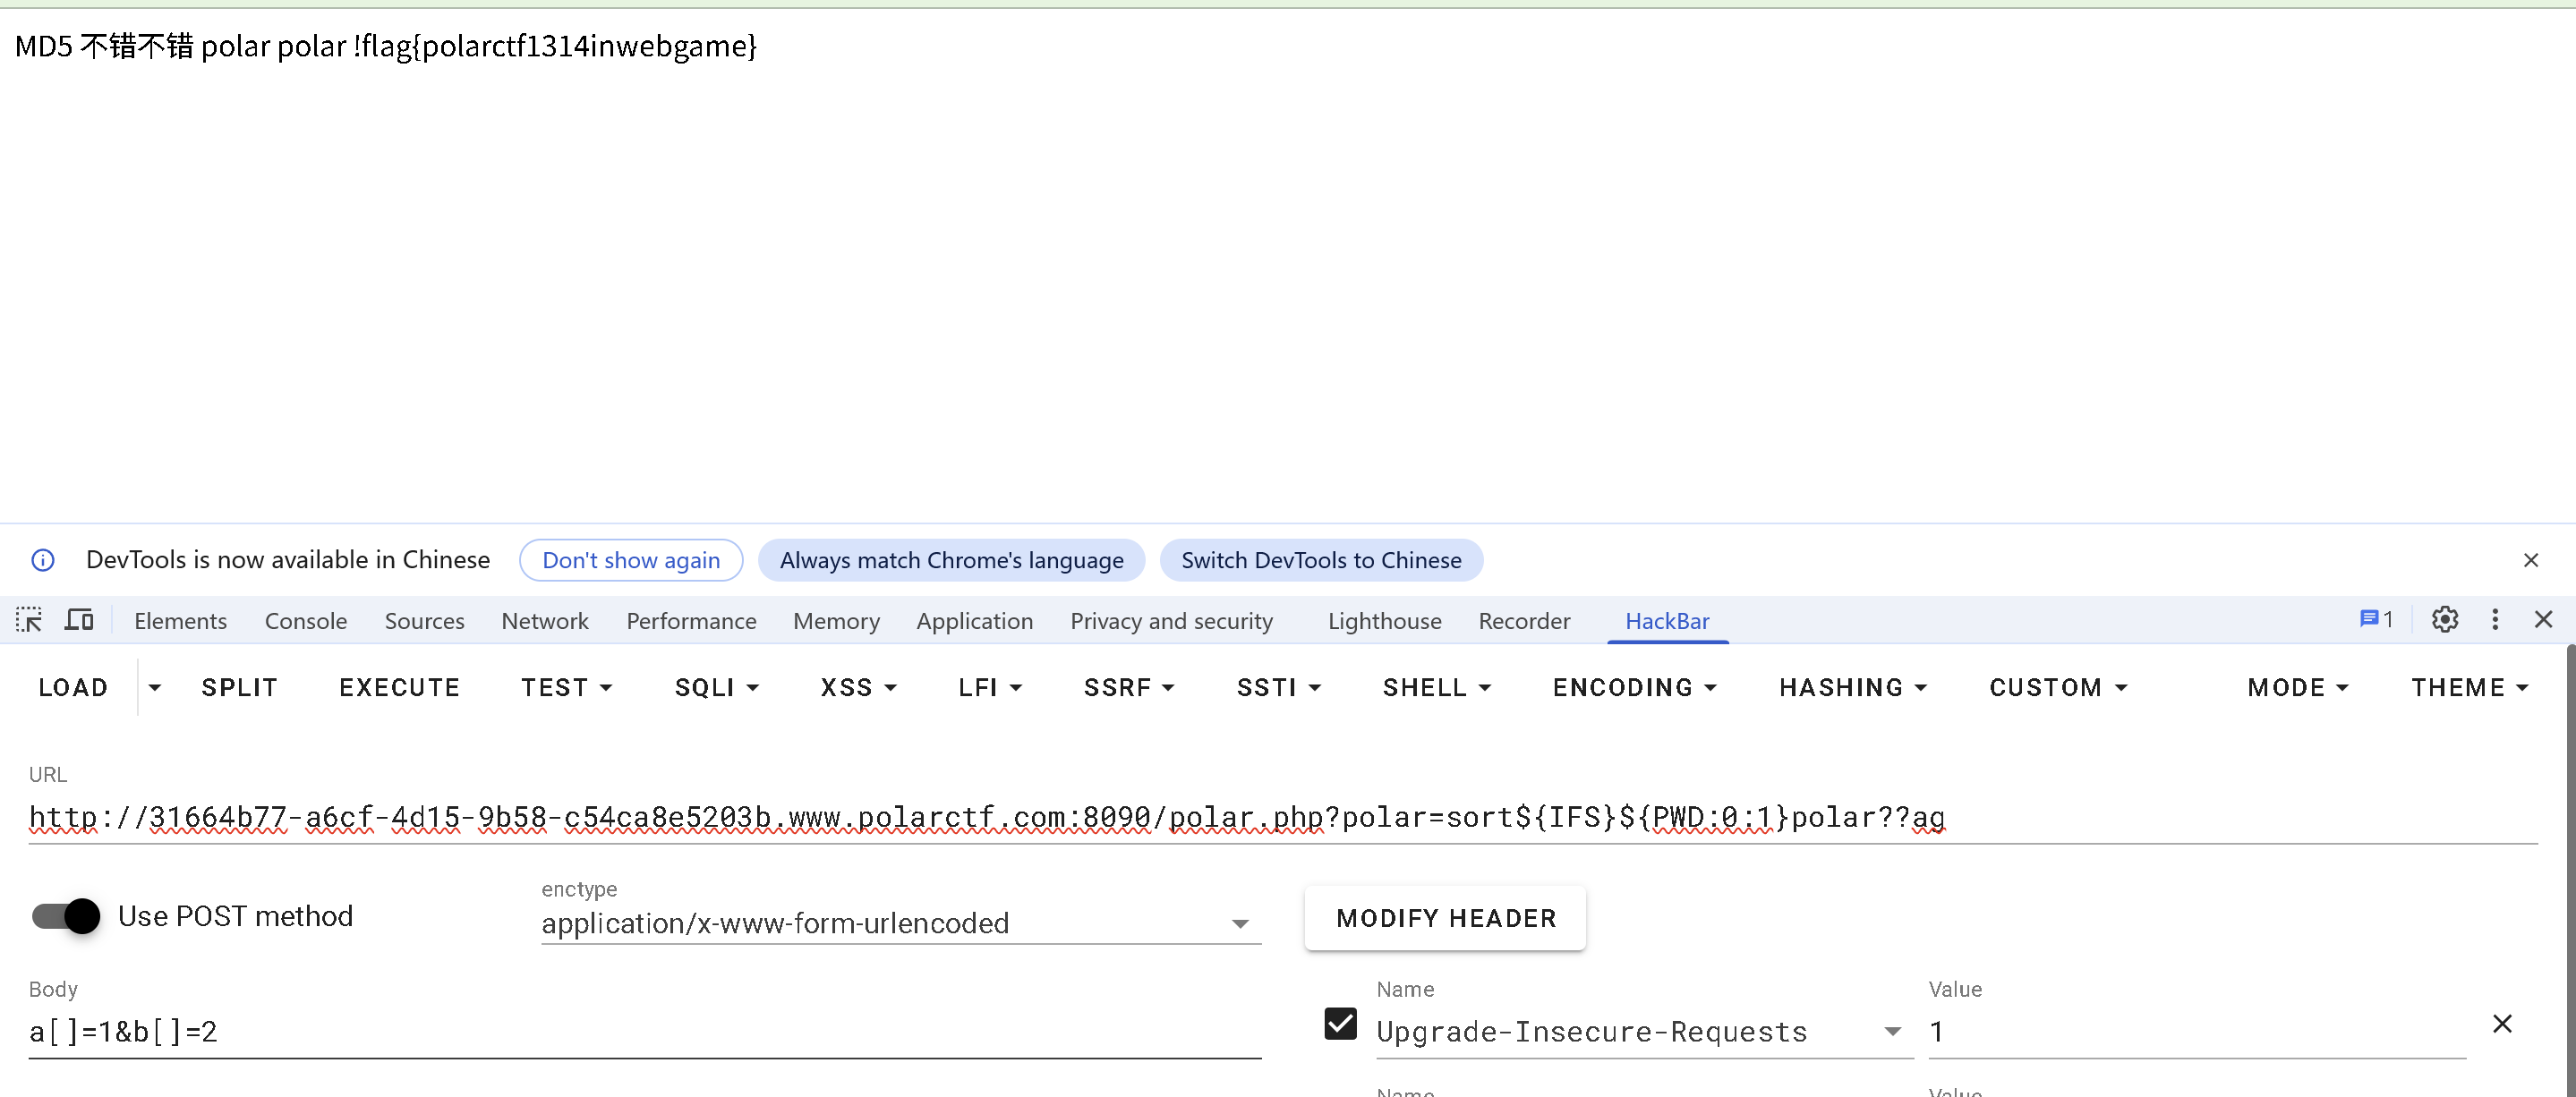Click the inspect element picker icon
This screenshot has height=1097, width=2576.
(29, 620)
